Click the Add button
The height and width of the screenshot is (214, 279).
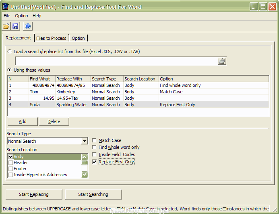[x=23, y=121]
